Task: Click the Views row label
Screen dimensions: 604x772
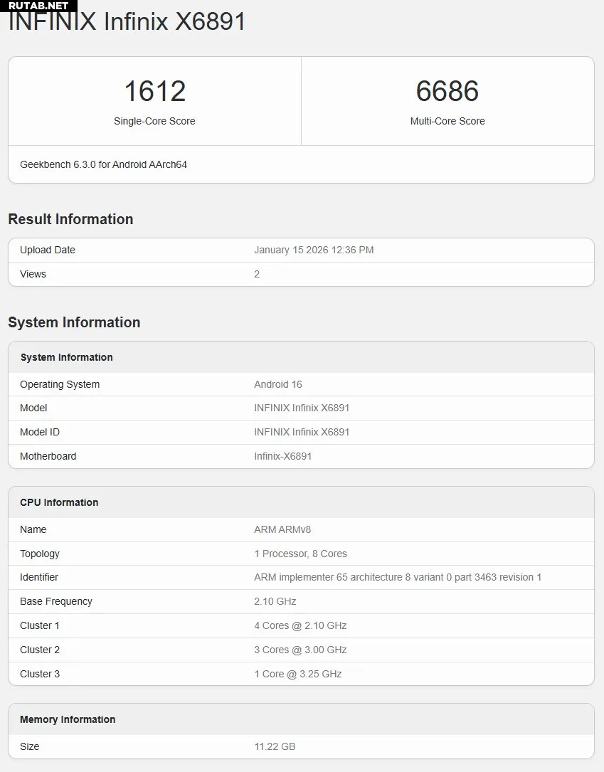Action: click(33, 274)
